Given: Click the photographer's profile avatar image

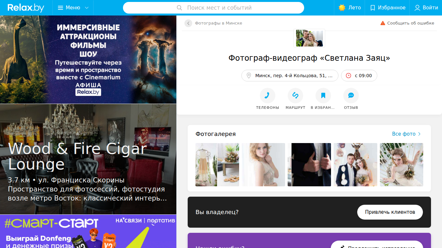Looking at the screenshot, I should (309, 38).
